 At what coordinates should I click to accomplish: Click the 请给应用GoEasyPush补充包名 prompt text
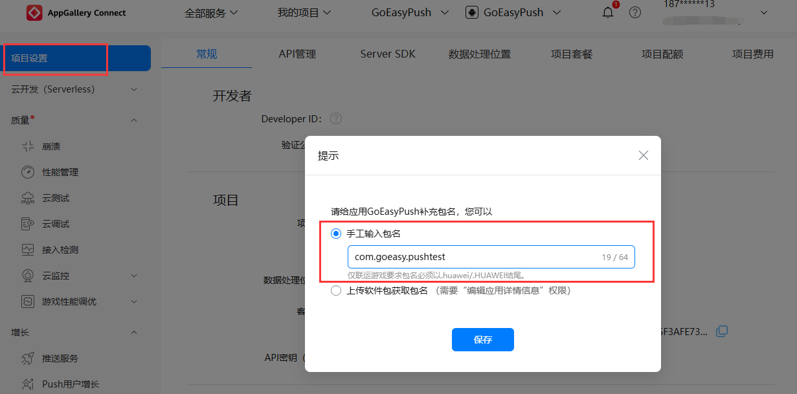412,212
